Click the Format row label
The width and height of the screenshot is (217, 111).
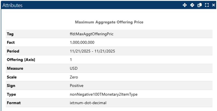14,103
